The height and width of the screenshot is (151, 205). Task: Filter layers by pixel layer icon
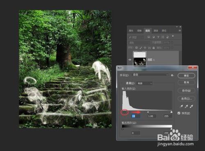(x=149, y=37)
